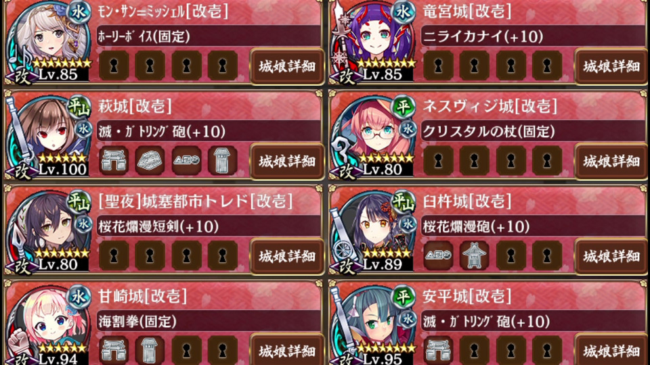Click first locked slot of 竜宮城
Image resolution: width=650 pixels, height=365 pixels.
tap(438, 66)
